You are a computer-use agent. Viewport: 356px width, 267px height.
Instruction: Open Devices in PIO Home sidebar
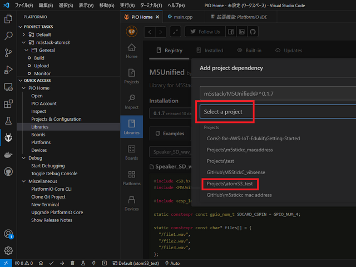pos(131,204)
